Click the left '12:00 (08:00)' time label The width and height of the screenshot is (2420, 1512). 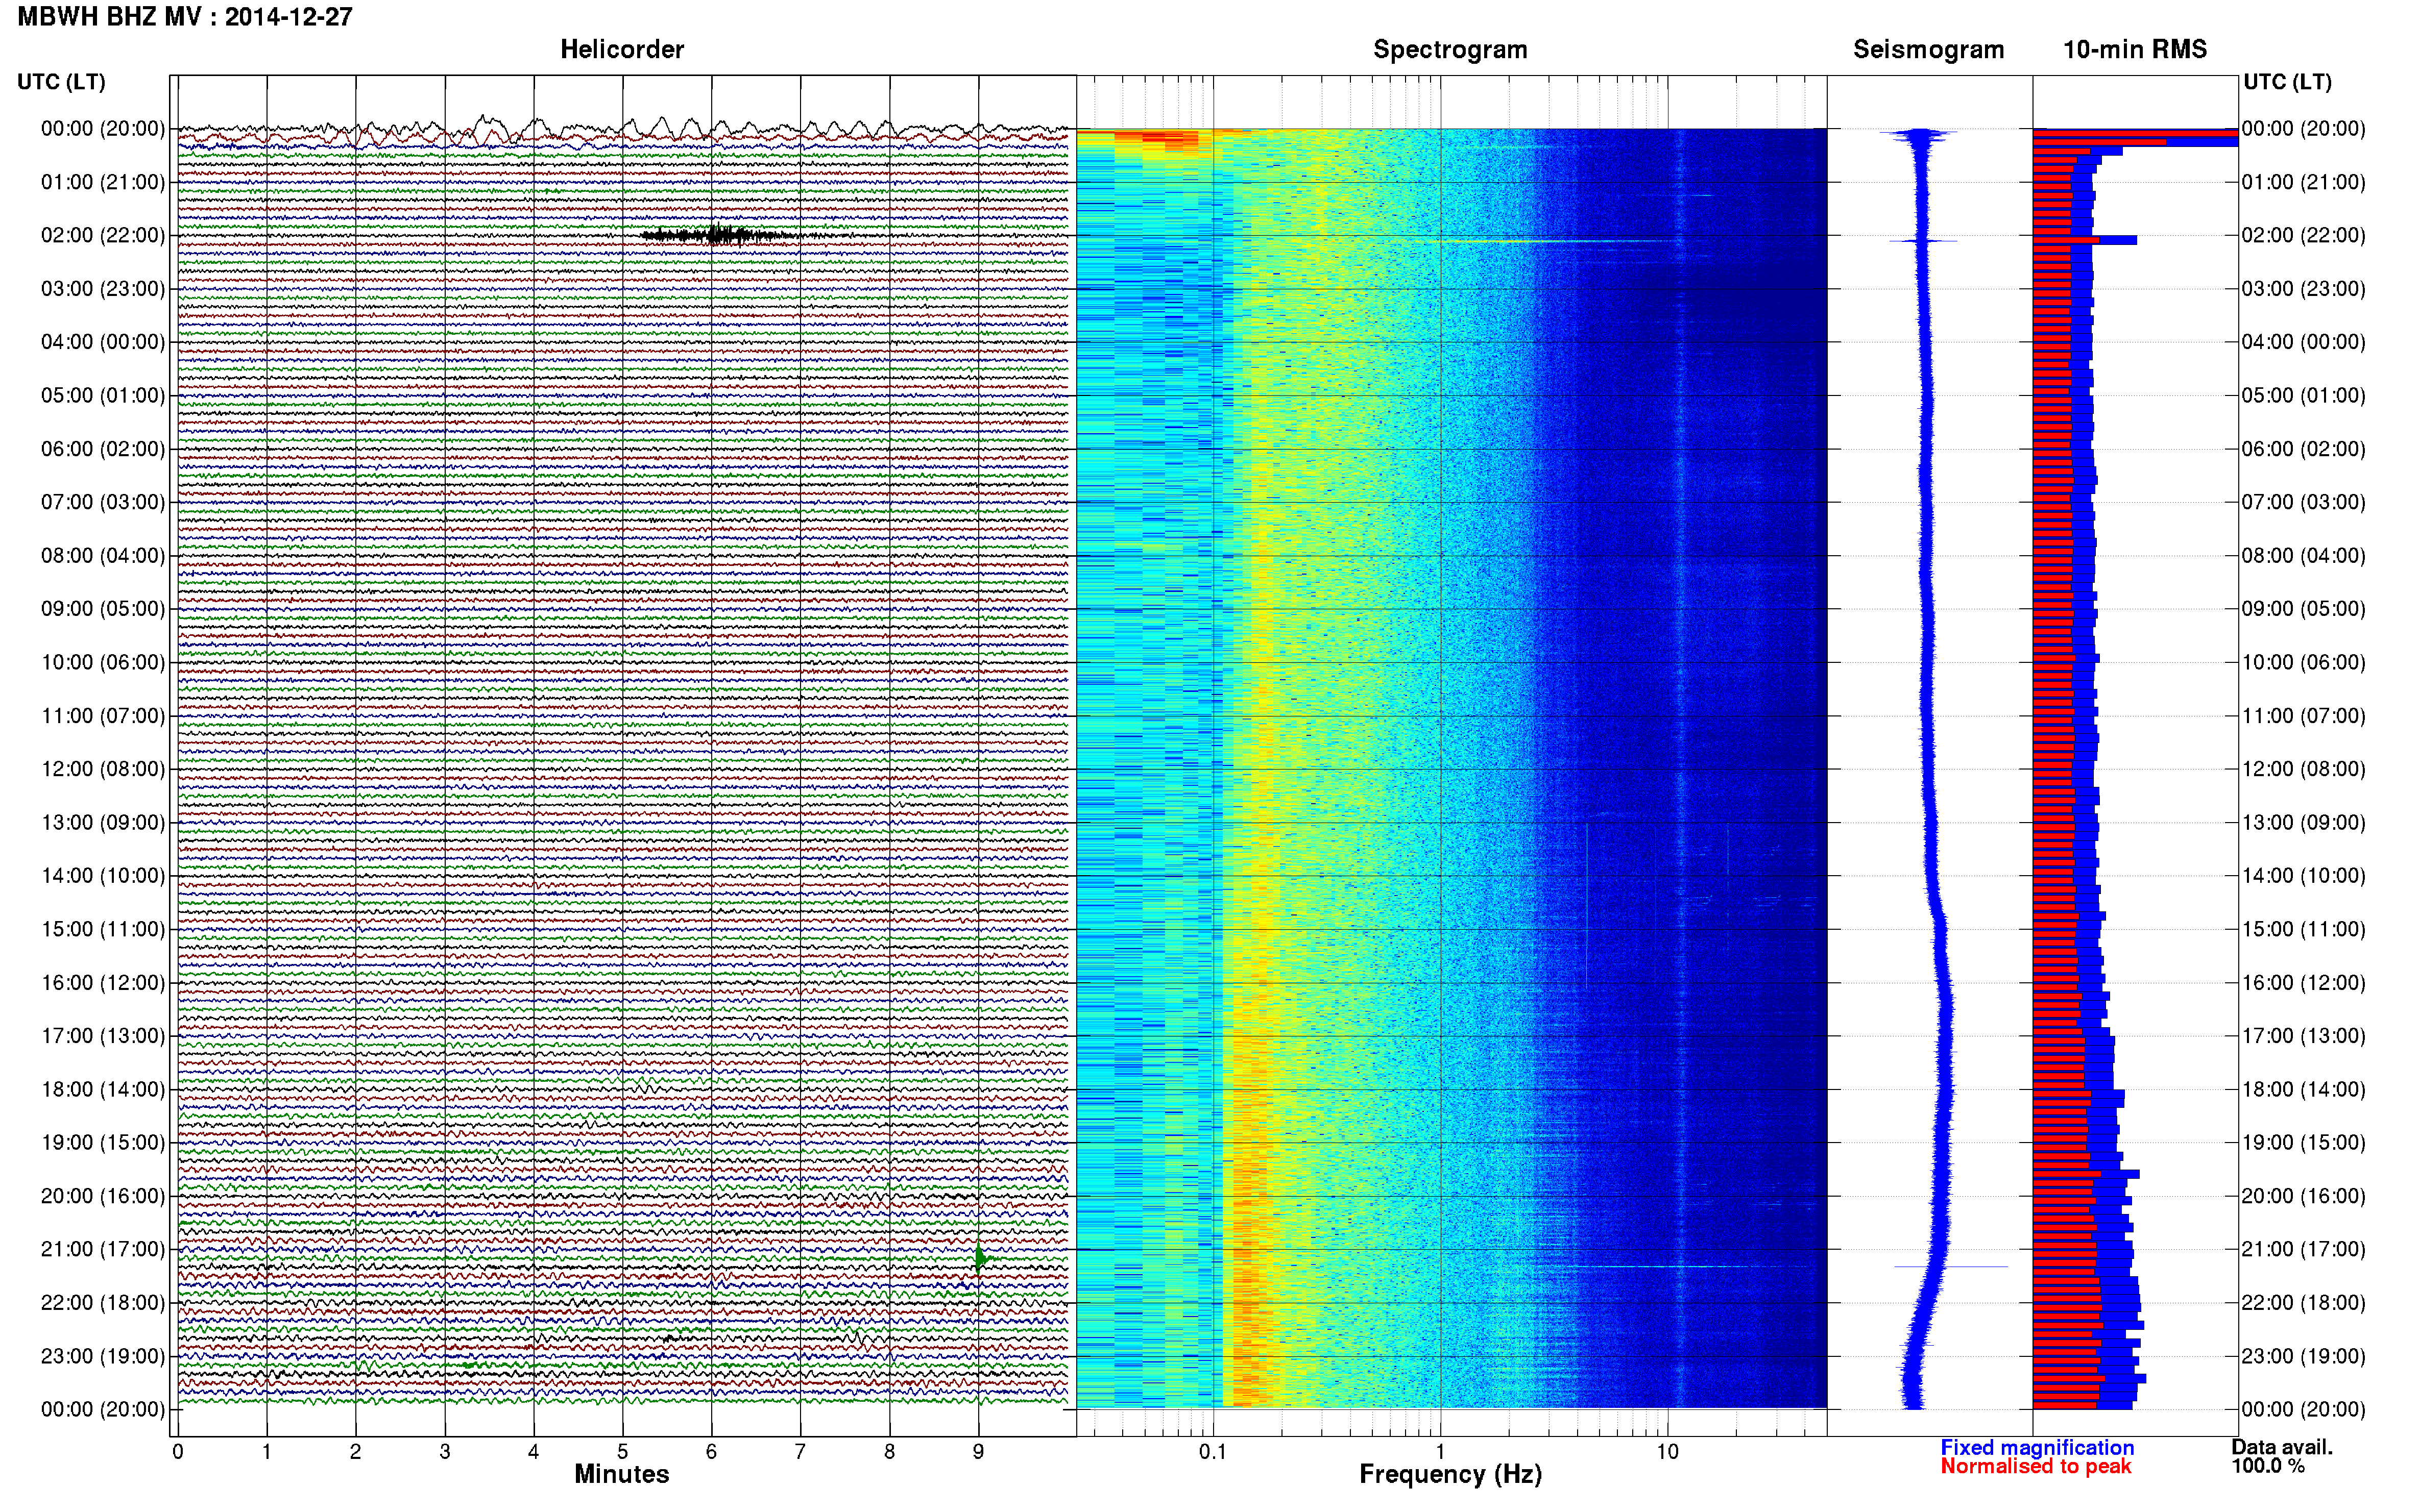102,769
